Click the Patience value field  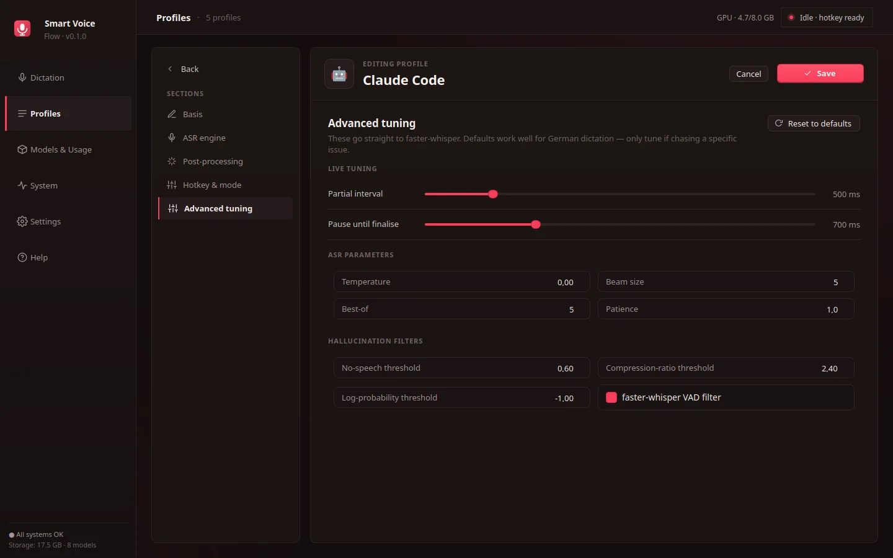pos(726,309)
